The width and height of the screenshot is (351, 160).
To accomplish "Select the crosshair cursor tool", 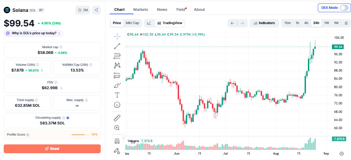I will click(117, 36).
